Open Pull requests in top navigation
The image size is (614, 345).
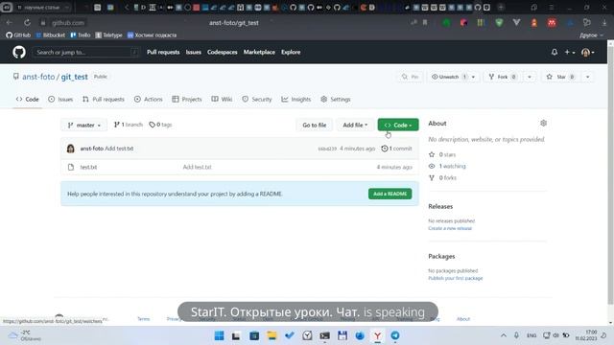pyautogui.click(x=163, y=52)
